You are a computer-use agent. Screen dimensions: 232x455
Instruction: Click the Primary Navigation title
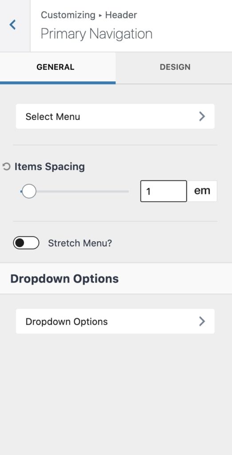coord(96,34)
